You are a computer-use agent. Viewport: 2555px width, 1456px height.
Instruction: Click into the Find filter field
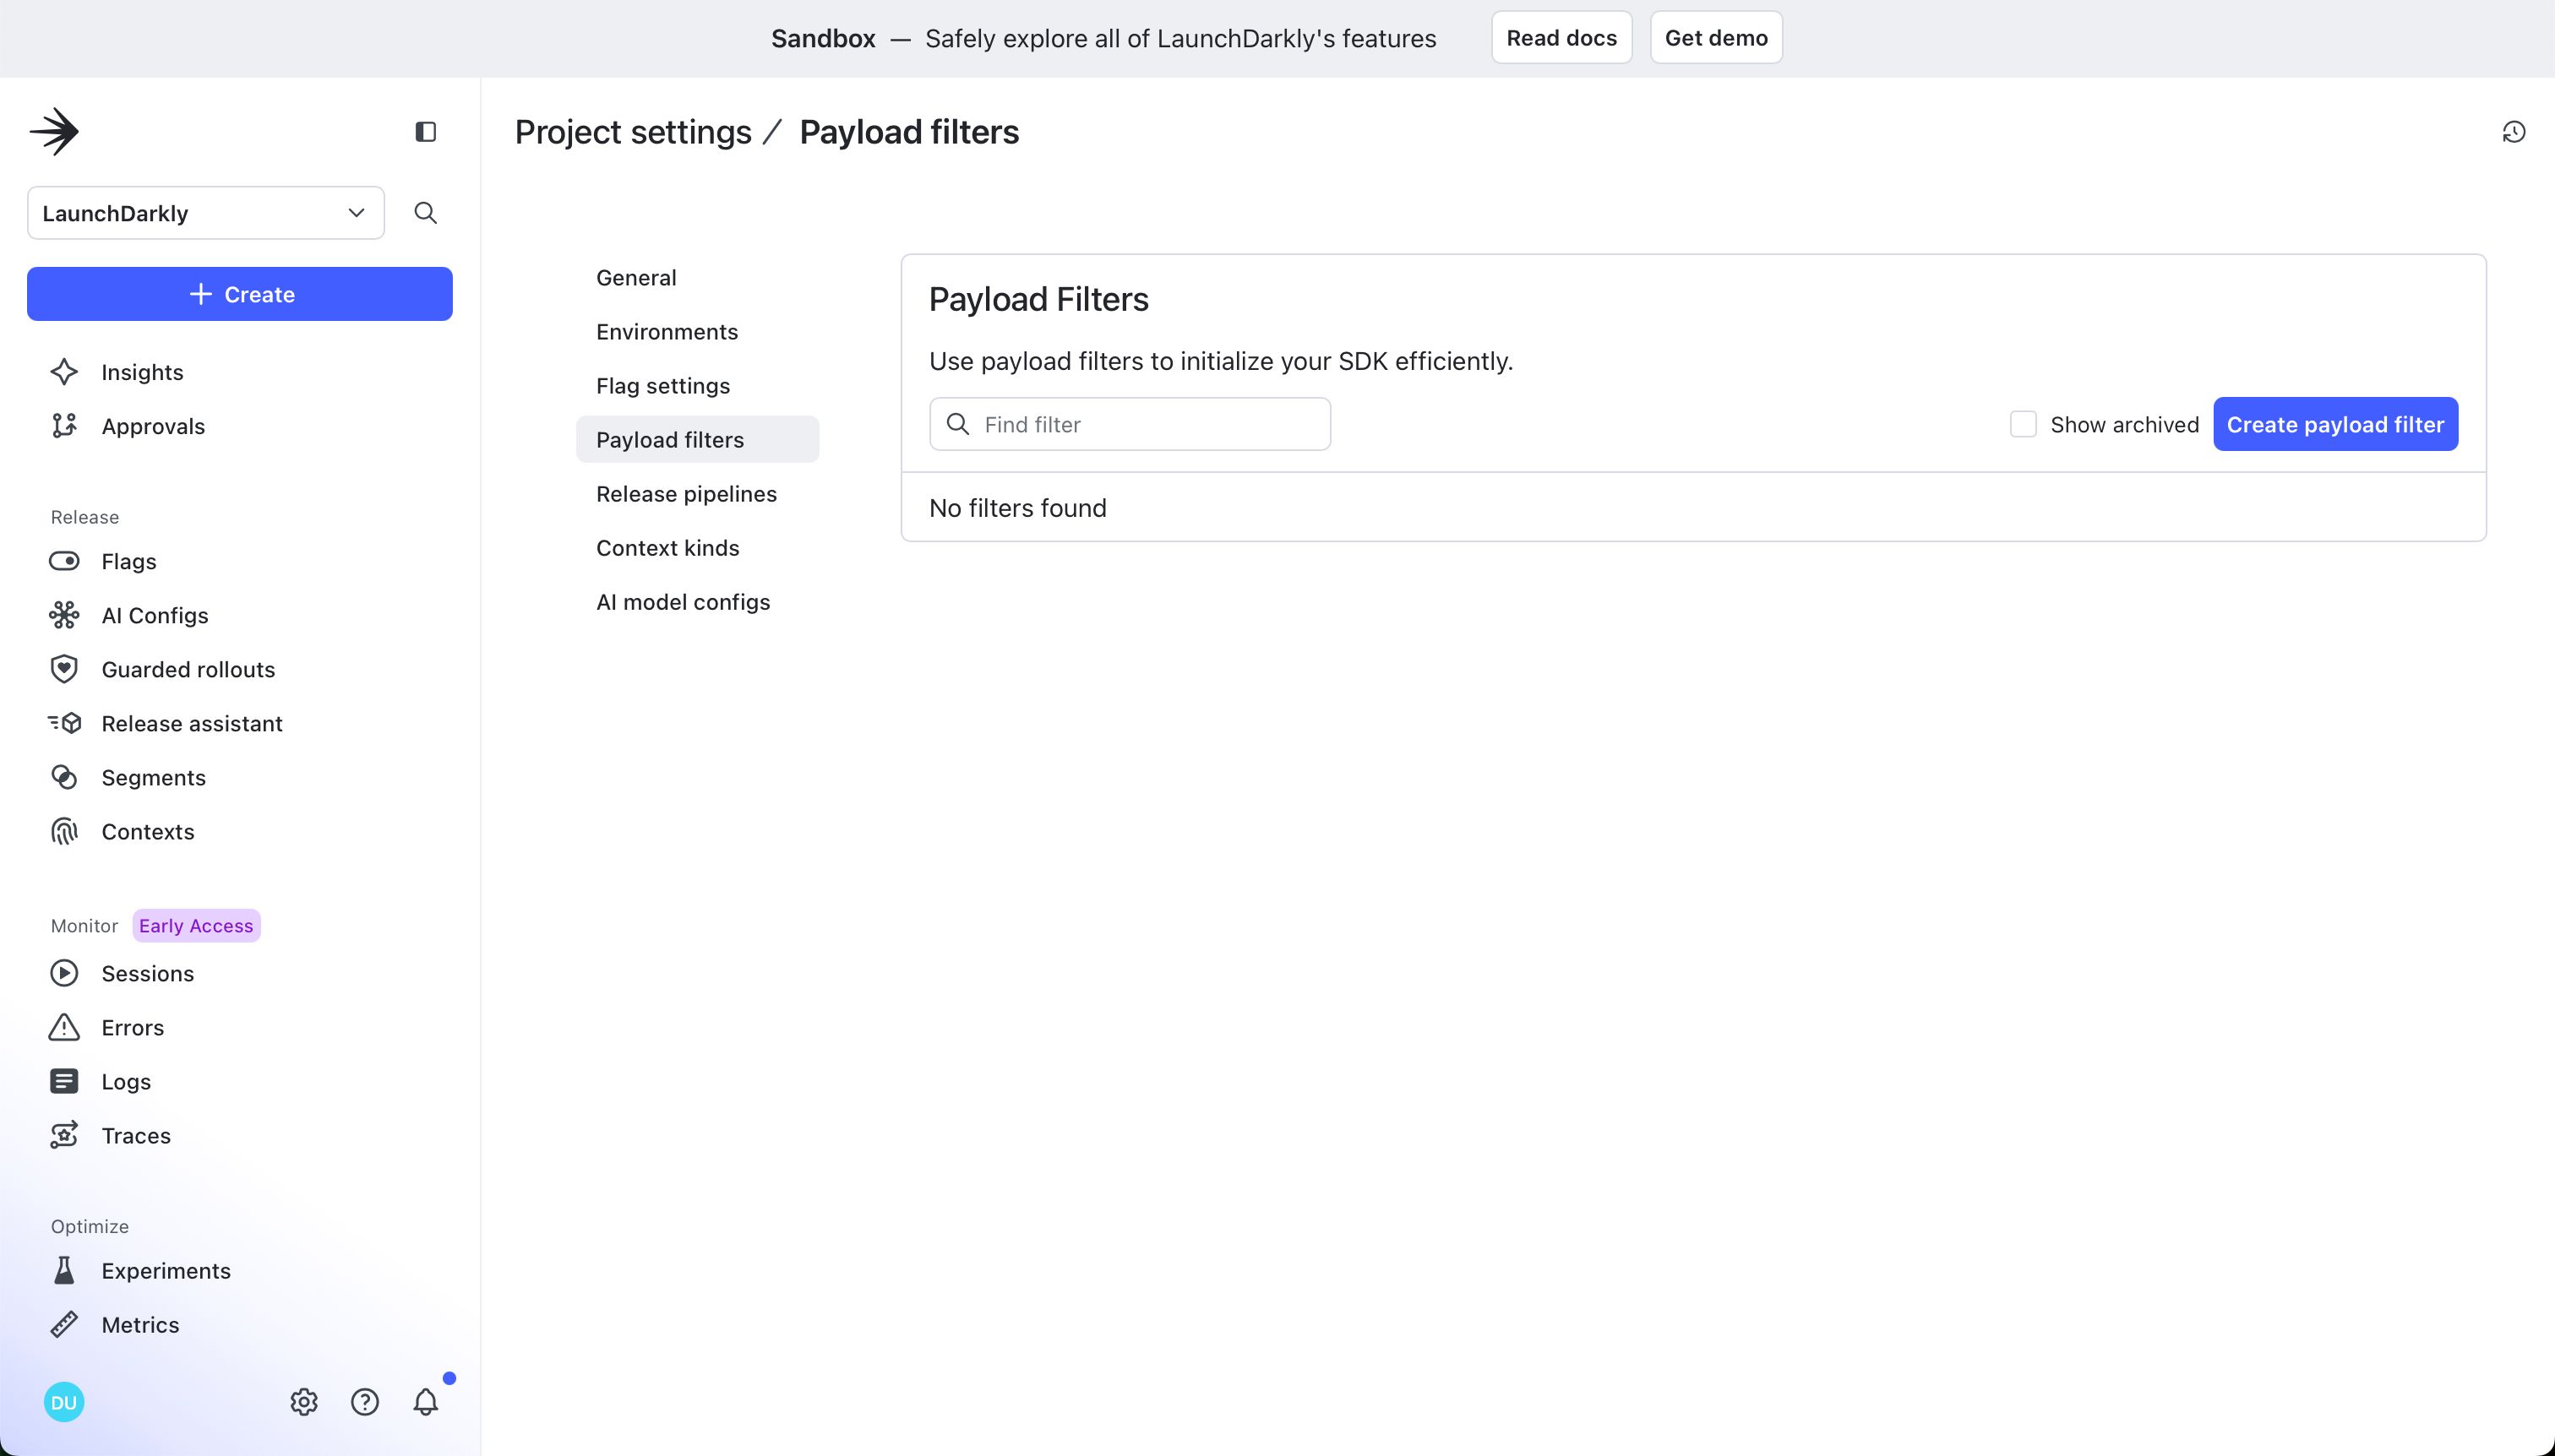click(x=1130, y=424)
